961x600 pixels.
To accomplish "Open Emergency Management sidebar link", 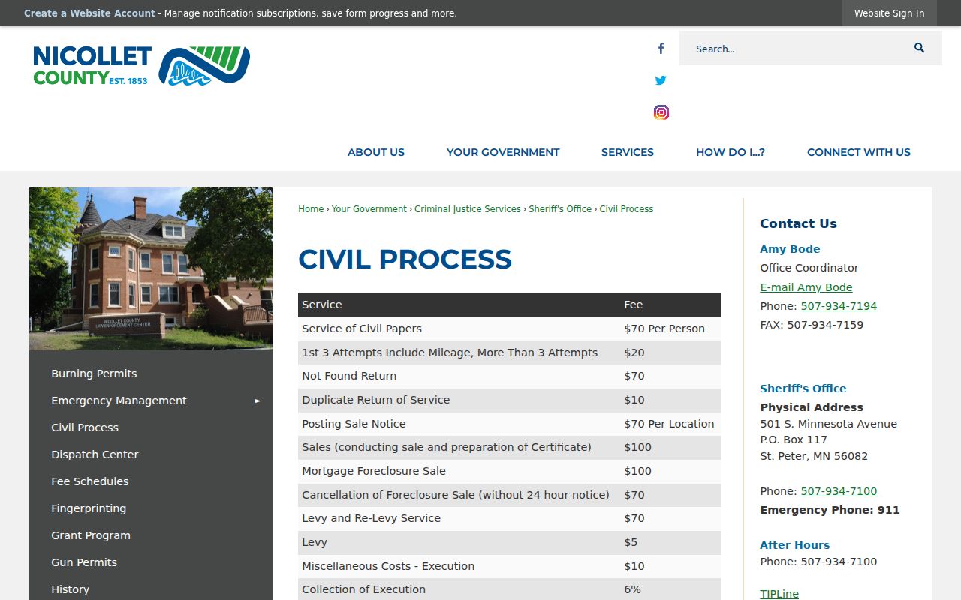I will (119, 400).
